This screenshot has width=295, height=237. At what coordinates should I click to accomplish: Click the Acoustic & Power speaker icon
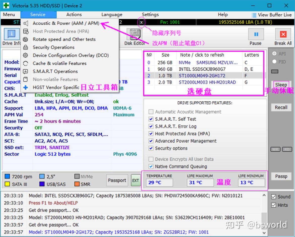tap(26, 23)
